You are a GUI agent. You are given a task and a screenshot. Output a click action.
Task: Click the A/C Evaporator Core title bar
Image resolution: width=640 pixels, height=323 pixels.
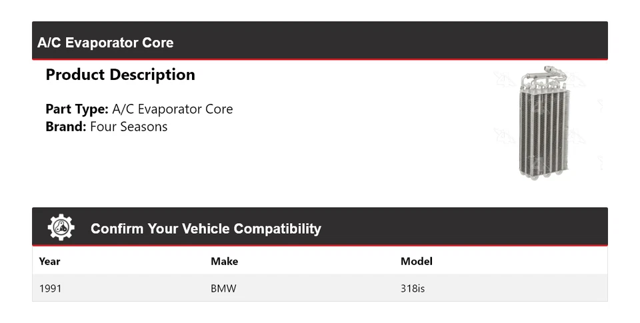click(105, 43)
